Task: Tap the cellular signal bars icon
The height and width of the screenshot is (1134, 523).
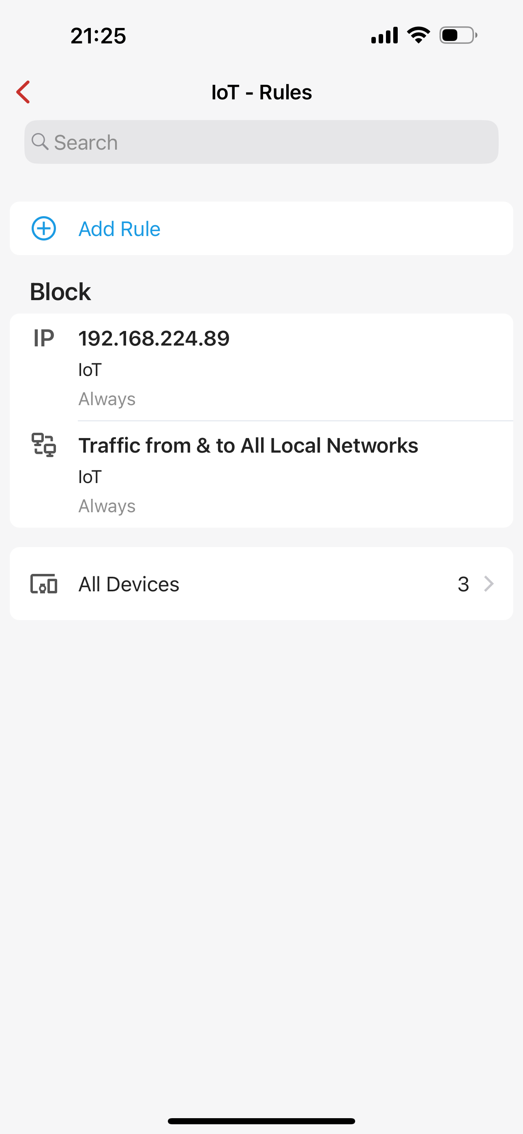Action: 384,35
